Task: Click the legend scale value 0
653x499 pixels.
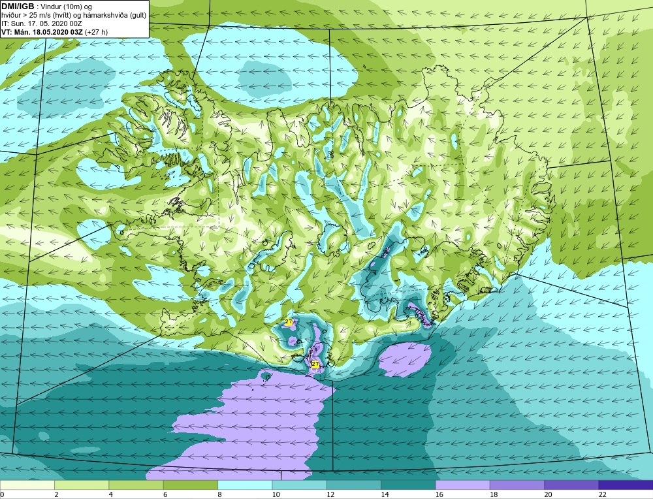Action: tap(2, 494)
